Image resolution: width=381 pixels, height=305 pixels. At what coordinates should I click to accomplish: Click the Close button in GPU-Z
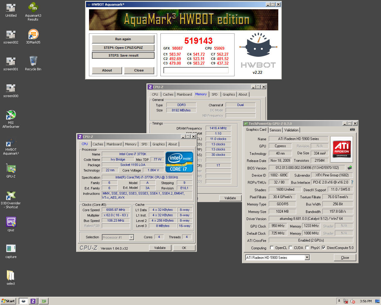click(x=345, y=258)
